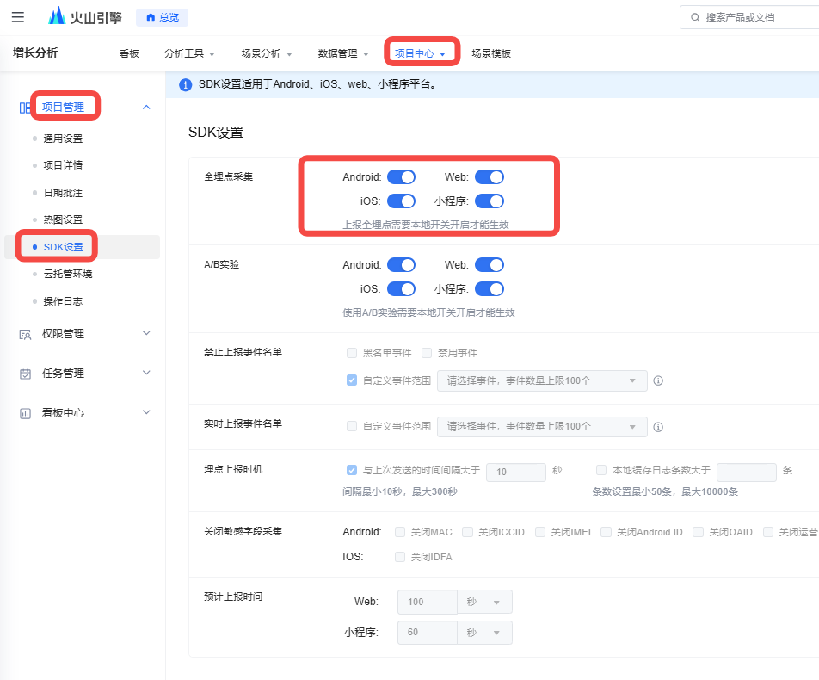819x680 pixels.
Task: Toggle 全埋点采集 Web switch
Action: (x=490, y=177)
